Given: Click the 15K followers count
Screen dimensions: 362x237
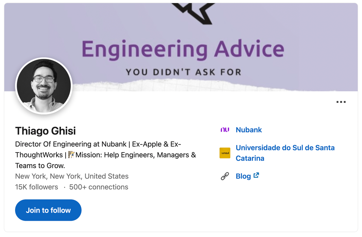Looking at the screenshot, I should click(37, 187).
